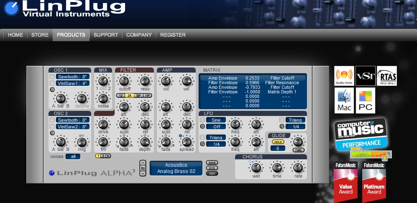Toggle the glide HELD button
Screen dimensions: 417x203
coord(278,142)
